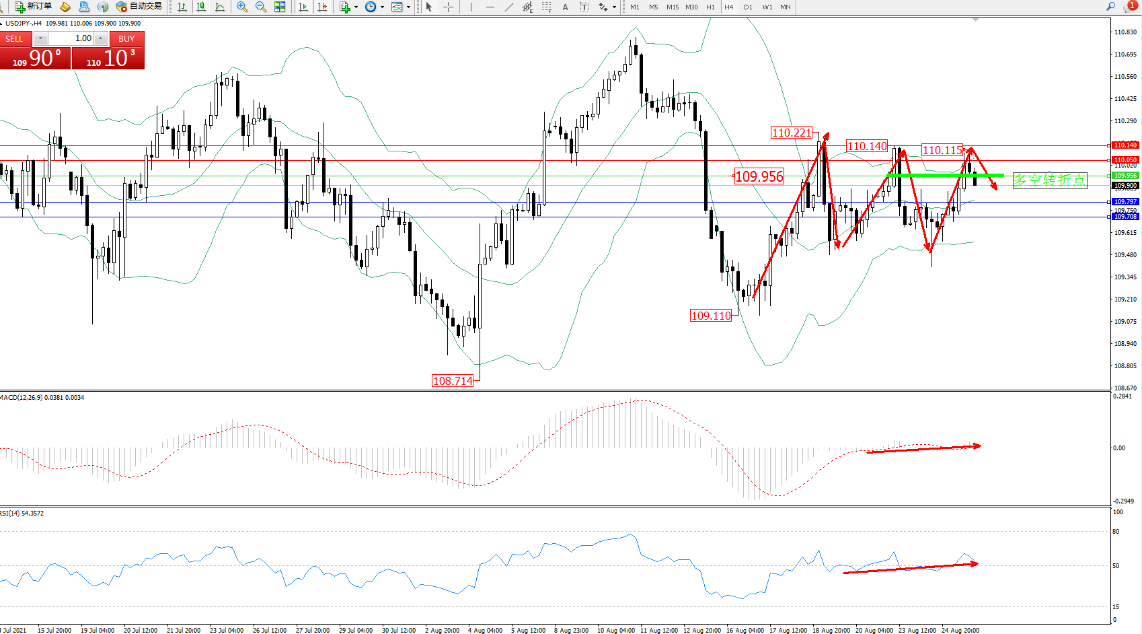Image resolution: width=1142 pixels, height=634 pixels.
Task: Switch to the M15 timeframe
Action: click(x=673, y=7)
